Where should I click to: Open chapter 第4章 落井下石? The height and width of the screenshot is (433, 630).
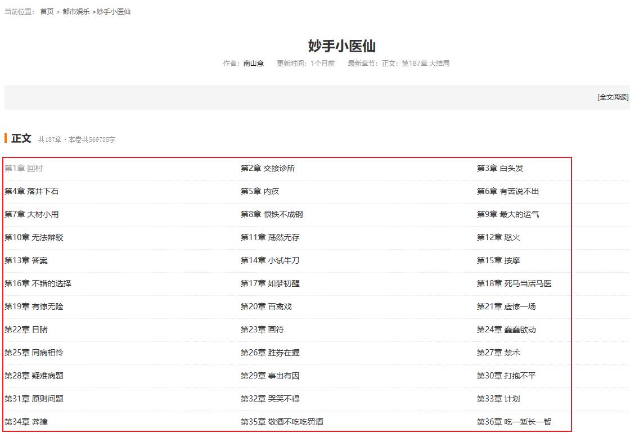tap(31, 191)
